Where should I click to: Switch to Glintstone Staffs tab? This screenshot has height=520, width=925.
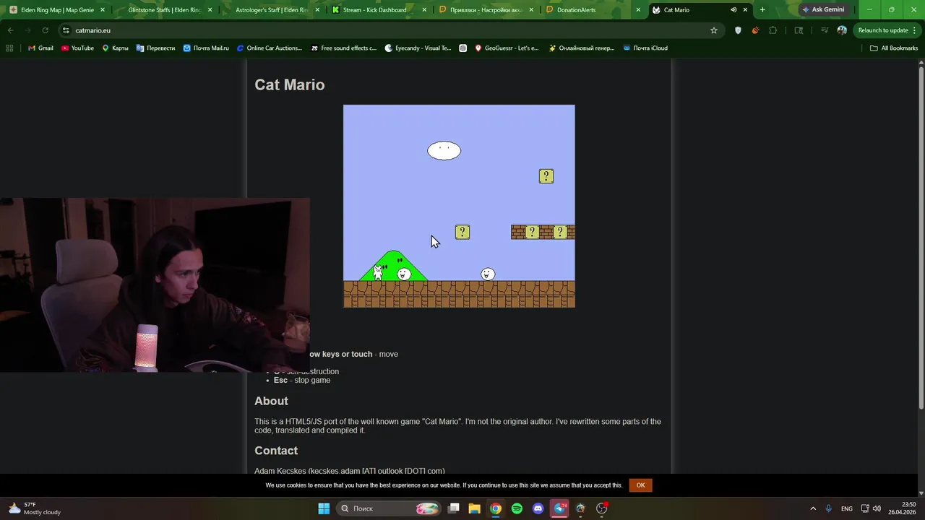(164, 10)
